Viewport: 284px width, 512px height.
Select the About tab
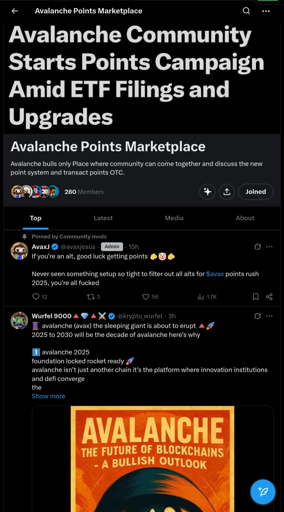coord(245,218)
